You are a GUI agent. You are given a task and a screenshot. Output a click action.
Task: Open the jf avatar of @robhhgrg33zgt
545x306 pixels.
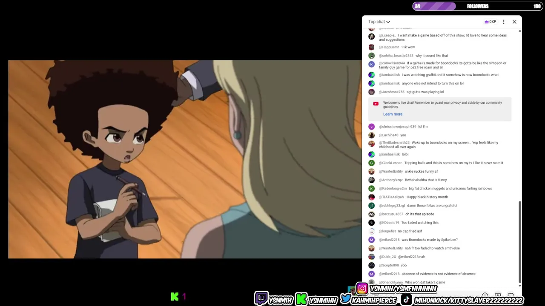pos(371,205)
